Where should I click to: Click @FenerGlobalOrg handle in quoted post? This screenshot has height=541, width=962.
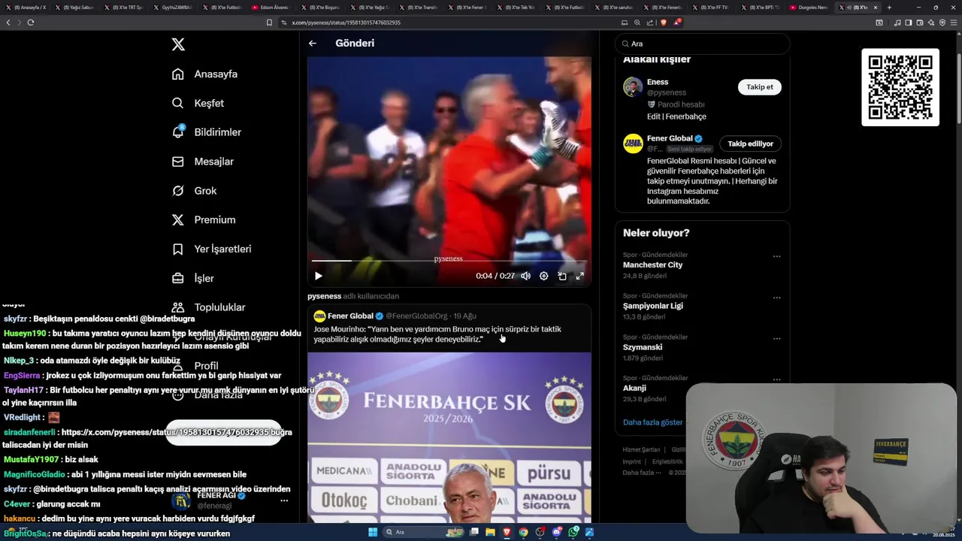pyautogui.click(x=416, y=316)
